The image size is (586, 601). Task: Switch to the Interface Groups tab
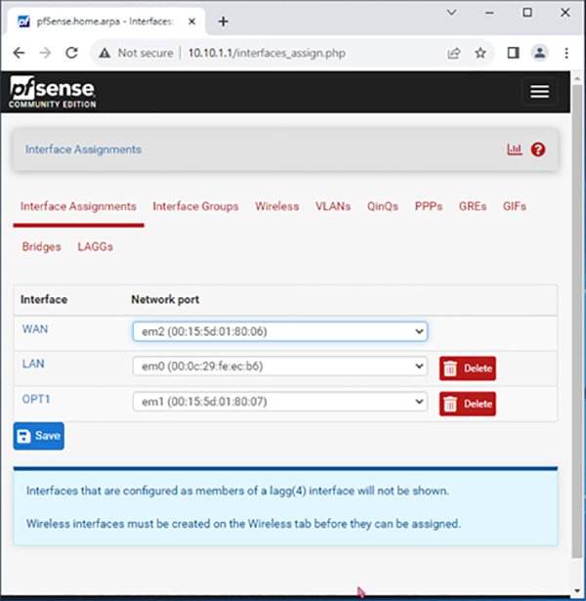(x=195, y=206)
